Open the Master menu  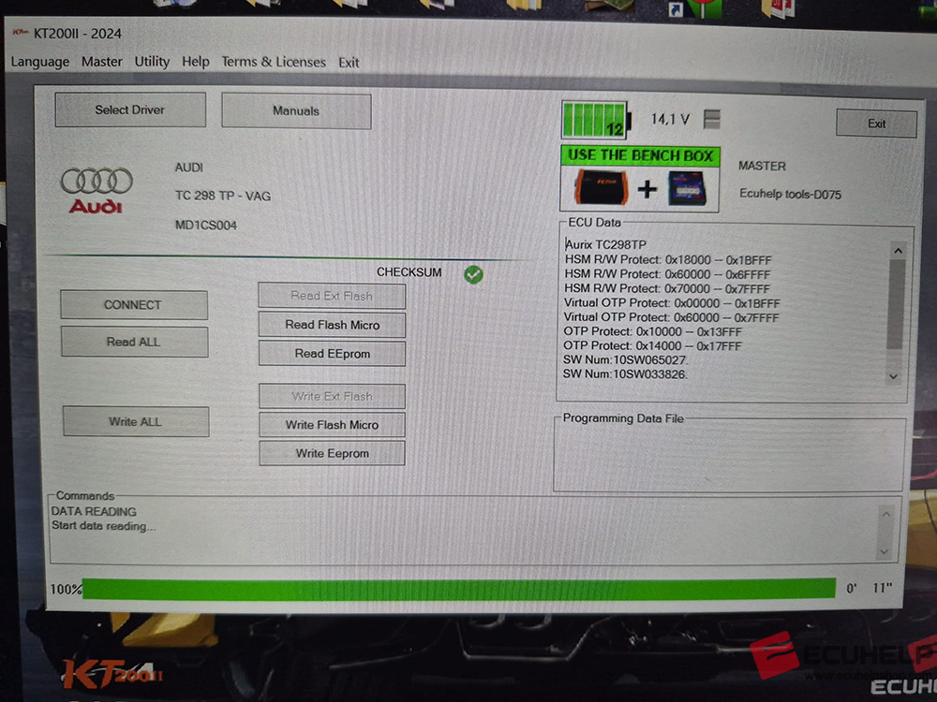(x=102, y=62)
